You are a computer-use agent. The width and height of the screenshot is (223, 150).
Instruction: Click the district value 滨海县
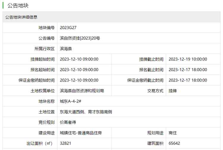(x=66, y=49)
